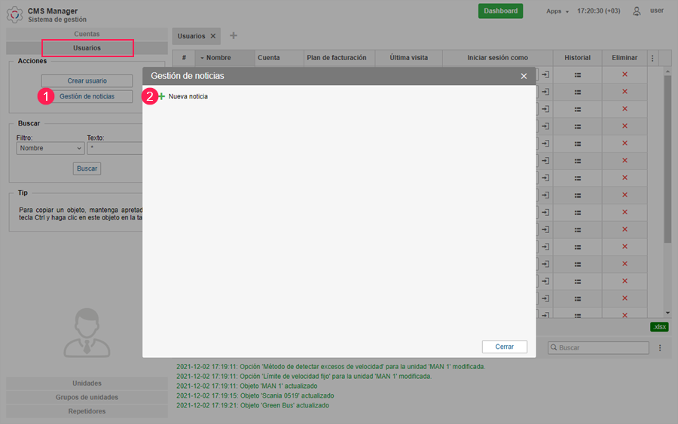
Task: Click the vertical scrollbar thumb of users table
Action: click(x=667, y=159)
